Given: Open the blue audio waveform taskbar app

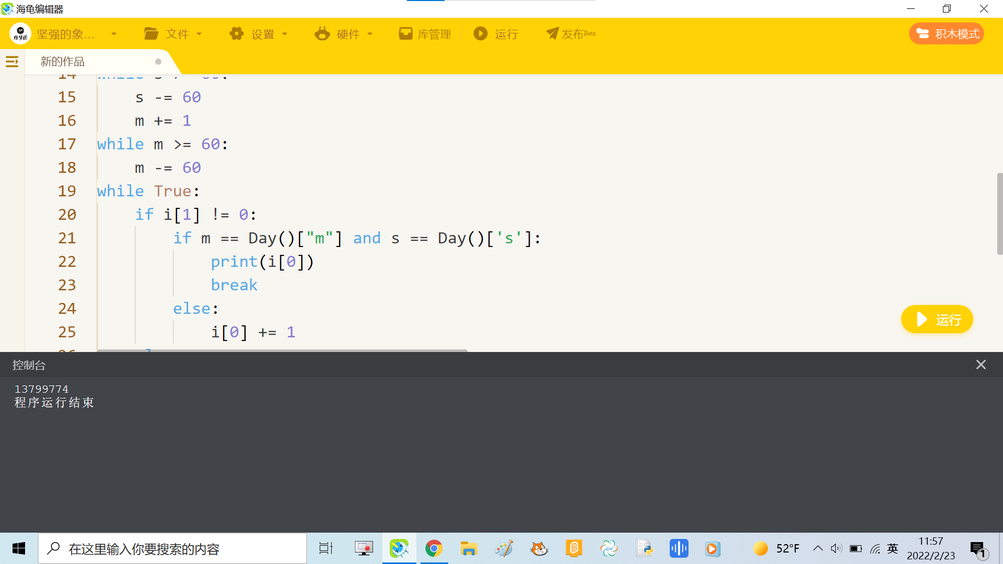Looking at the screenshot, I should click(x=679, y=548).
